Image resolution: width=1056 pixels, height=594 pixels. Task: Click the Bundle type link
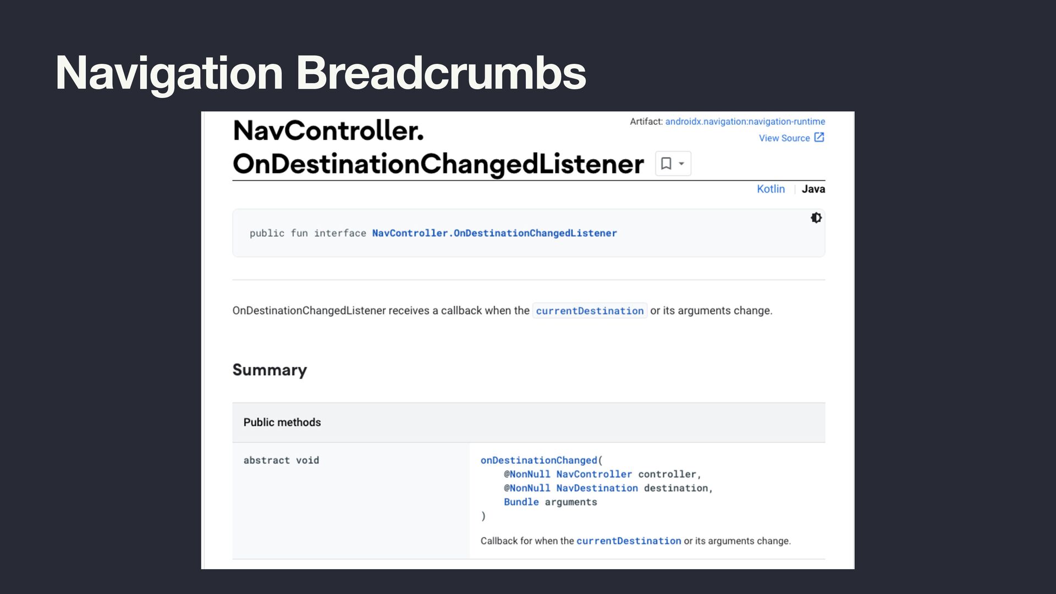pyautogui.click(x=521, y=502)
